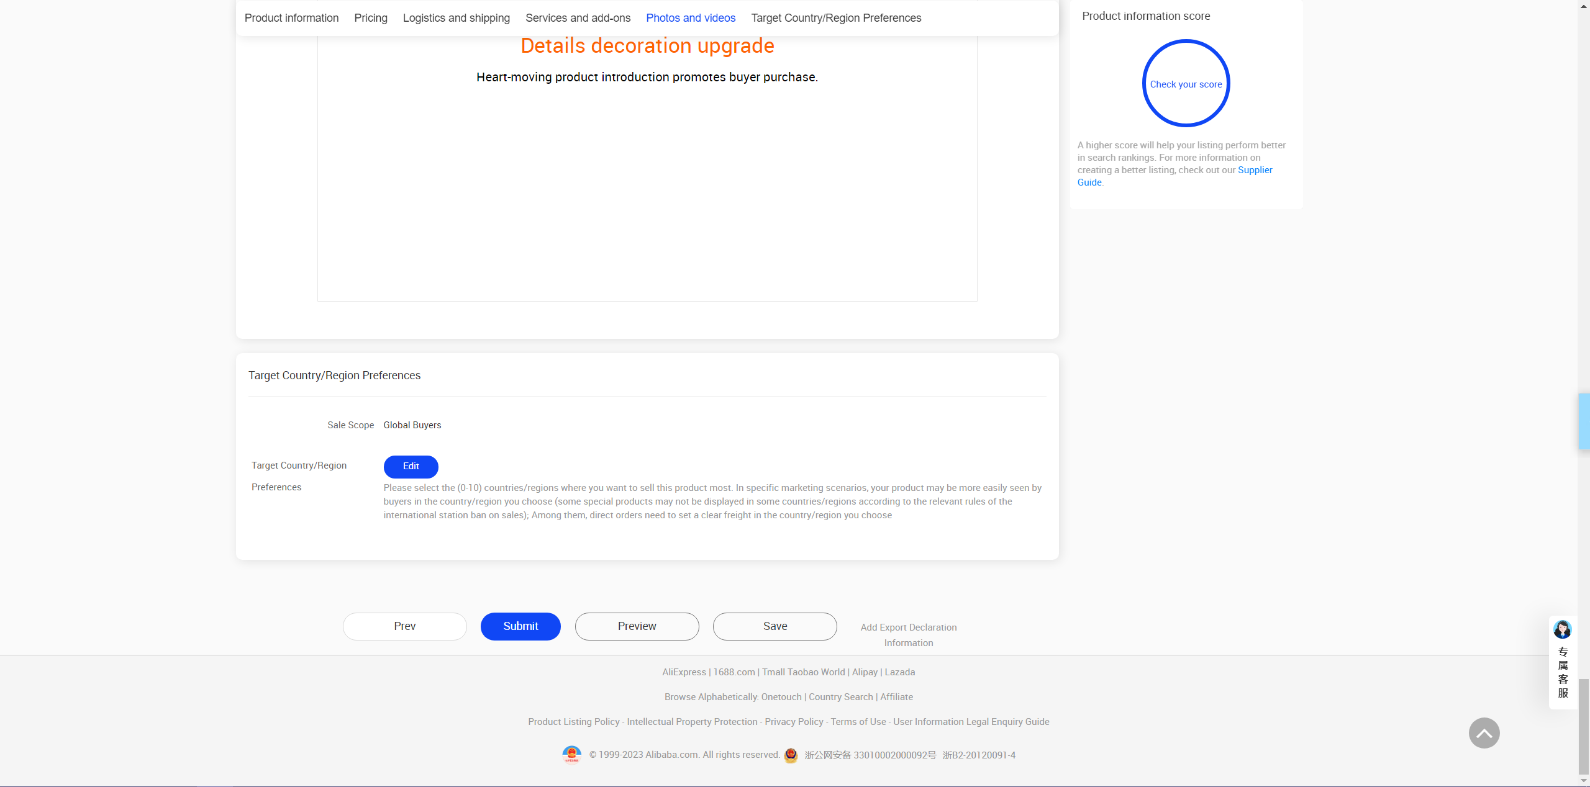Go to Logistics and shipping tab
The height and width of the screenshot is (787, 1590).
456,18
